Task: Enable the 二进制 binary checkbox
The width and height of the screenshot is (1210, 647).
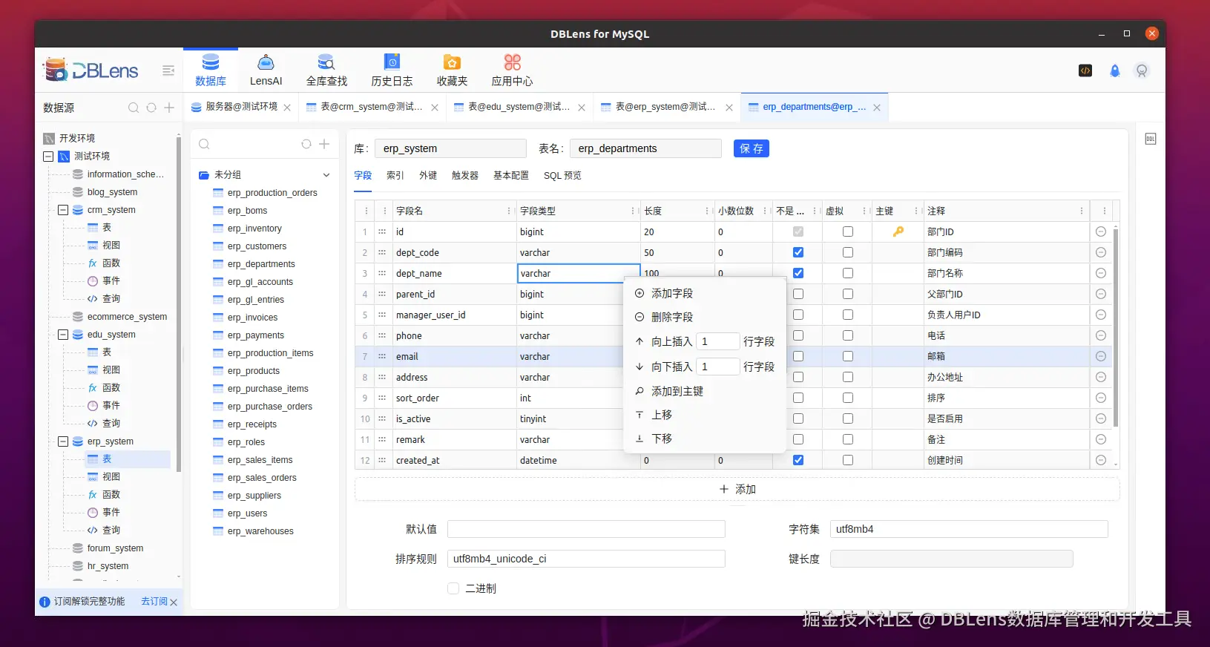Action: click(453, 588)
